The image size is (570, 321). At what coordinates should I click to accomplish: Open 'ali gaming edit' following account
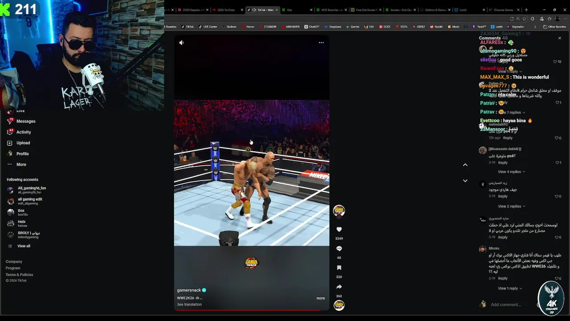click(25, 201)
